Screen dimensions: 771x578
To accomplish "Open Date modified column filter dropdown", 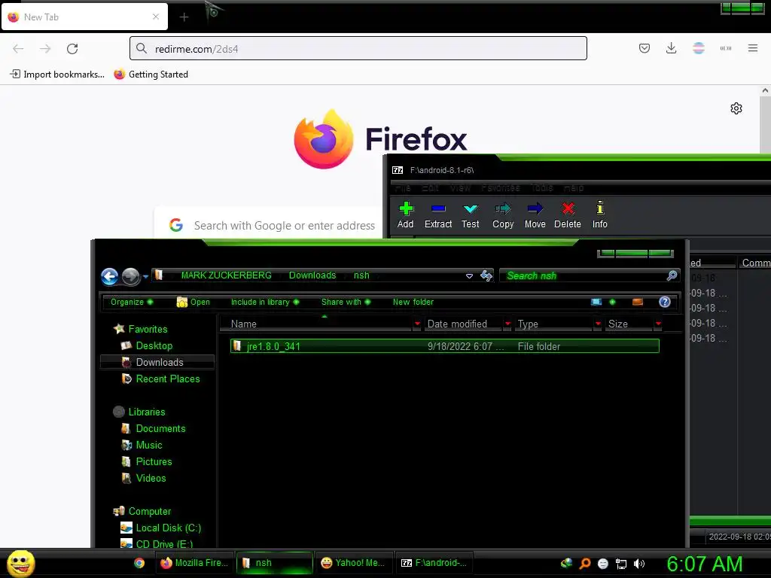I will [507, 324].
